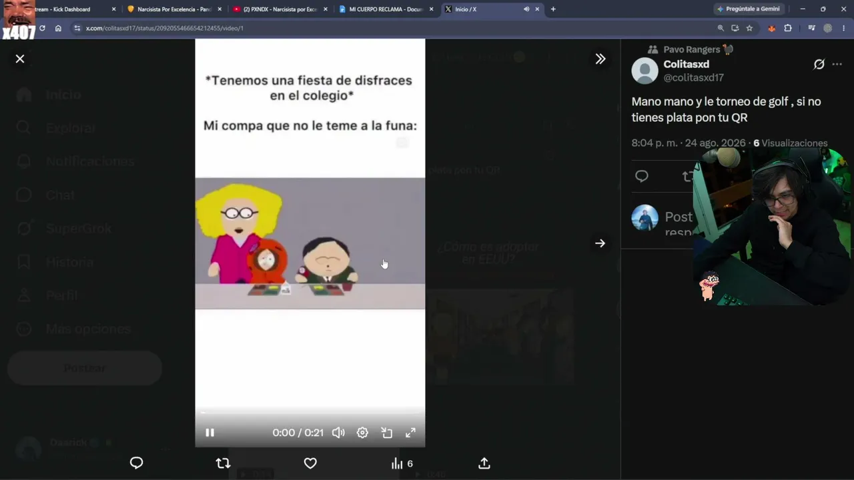Open the orange extension icon in the toolbar
854x480 pixels.
pyautogui.click(x=772, y=28)
